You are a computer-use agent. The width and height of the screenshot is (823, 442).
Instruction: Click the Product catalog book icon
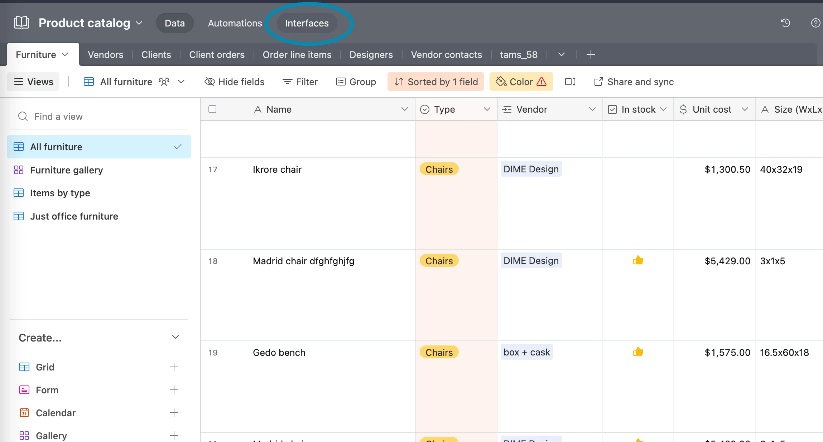coord(21,23)
